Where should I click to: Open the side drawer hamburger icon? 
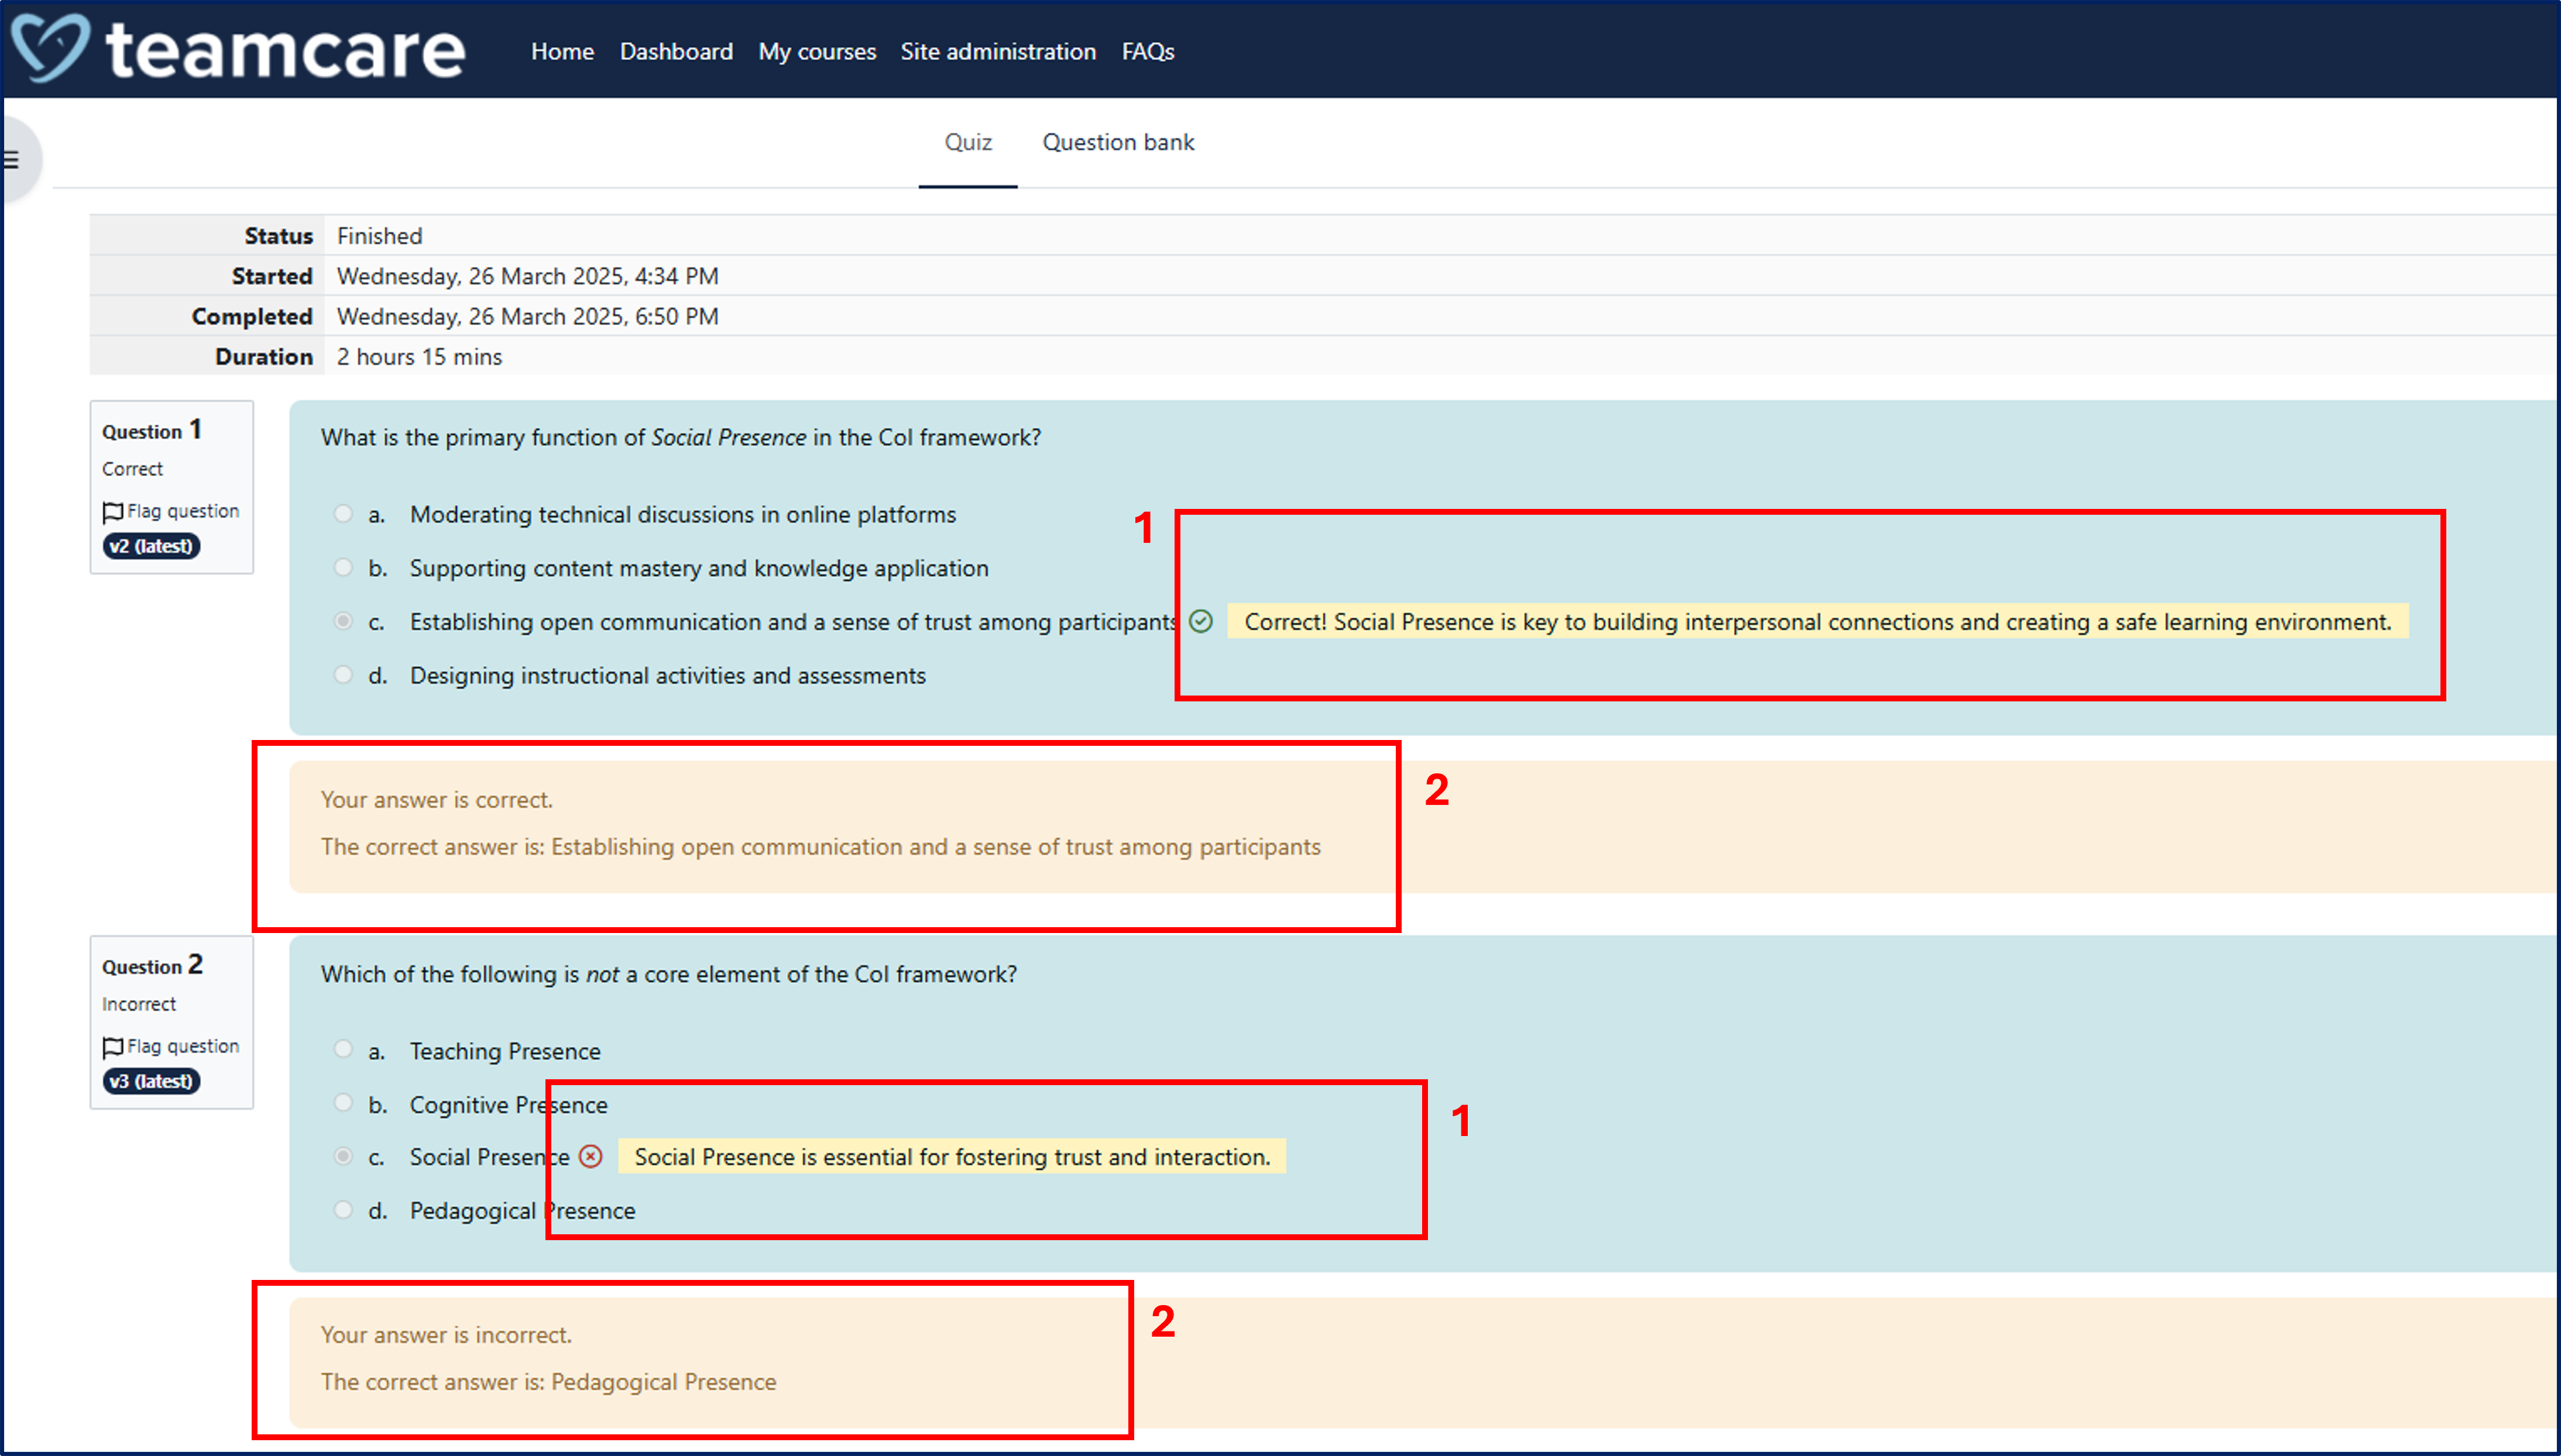coord(12,159)
